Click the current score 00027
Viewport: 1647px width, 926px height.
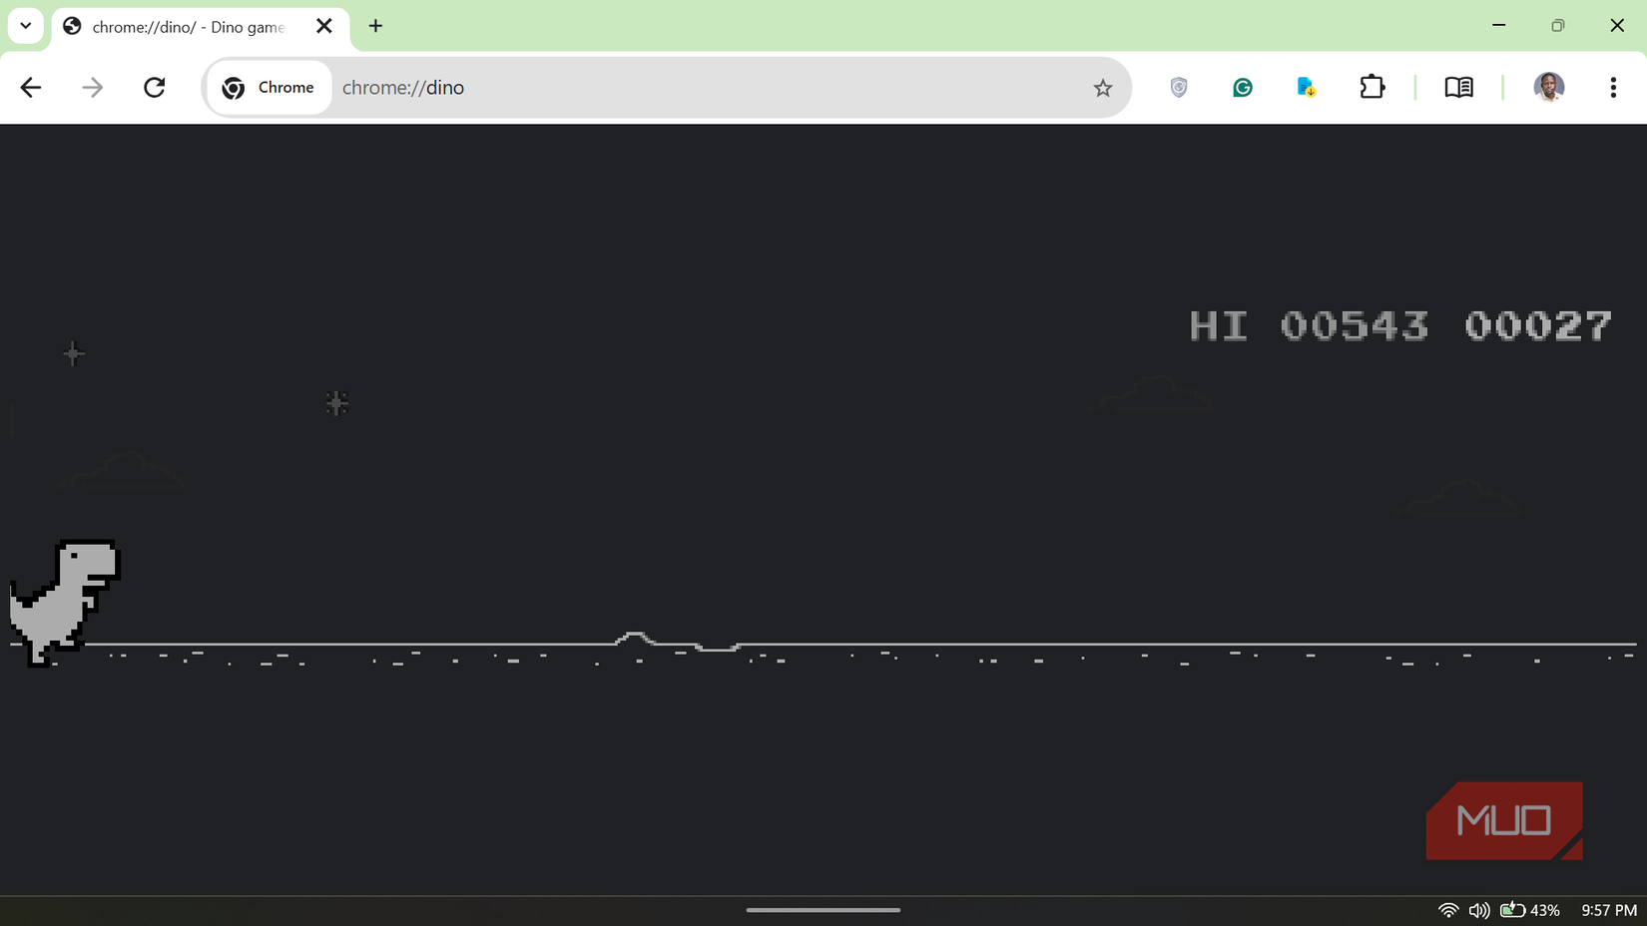(1537, 326)
